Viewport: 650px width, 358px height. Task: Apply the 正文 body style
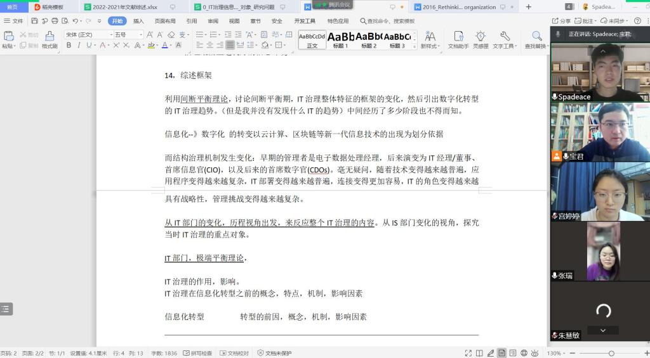pos(312,40)
